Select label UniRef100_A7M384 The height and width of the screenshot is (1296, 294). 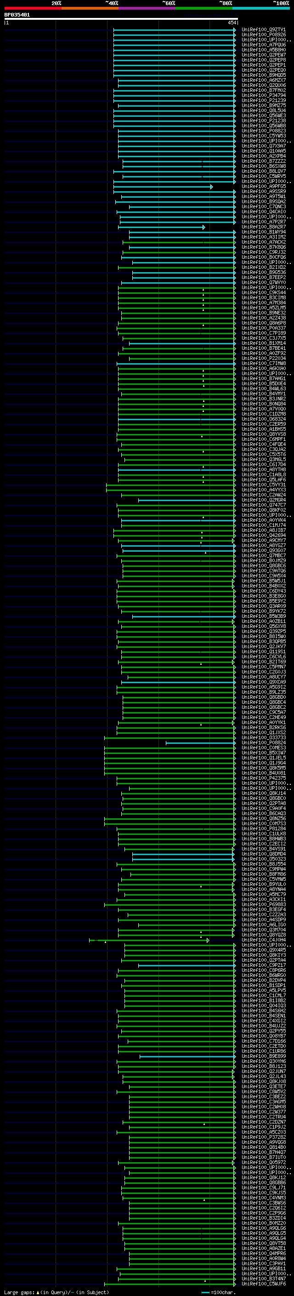263,303
